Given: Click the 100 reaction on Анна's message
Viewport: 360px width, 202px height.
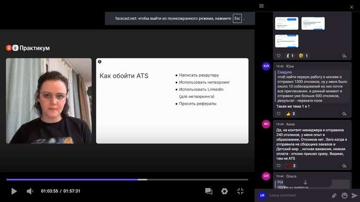Looking at the screenshot, I should tap(291, 166).
